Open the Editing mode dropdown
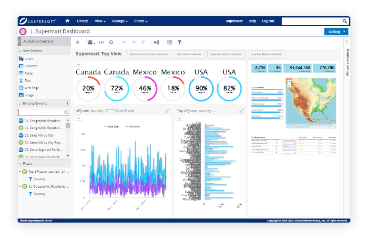 (x=336, y=32)
